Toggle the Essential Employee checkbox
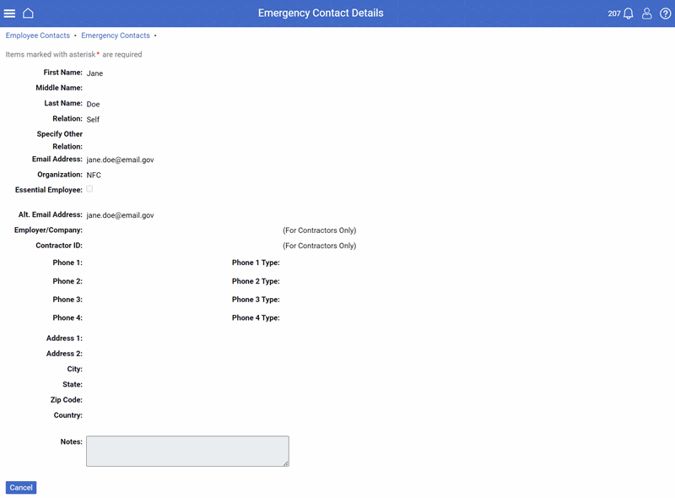Image resolution: width=675 pixels, height=498 pixels. click(89, 189)
